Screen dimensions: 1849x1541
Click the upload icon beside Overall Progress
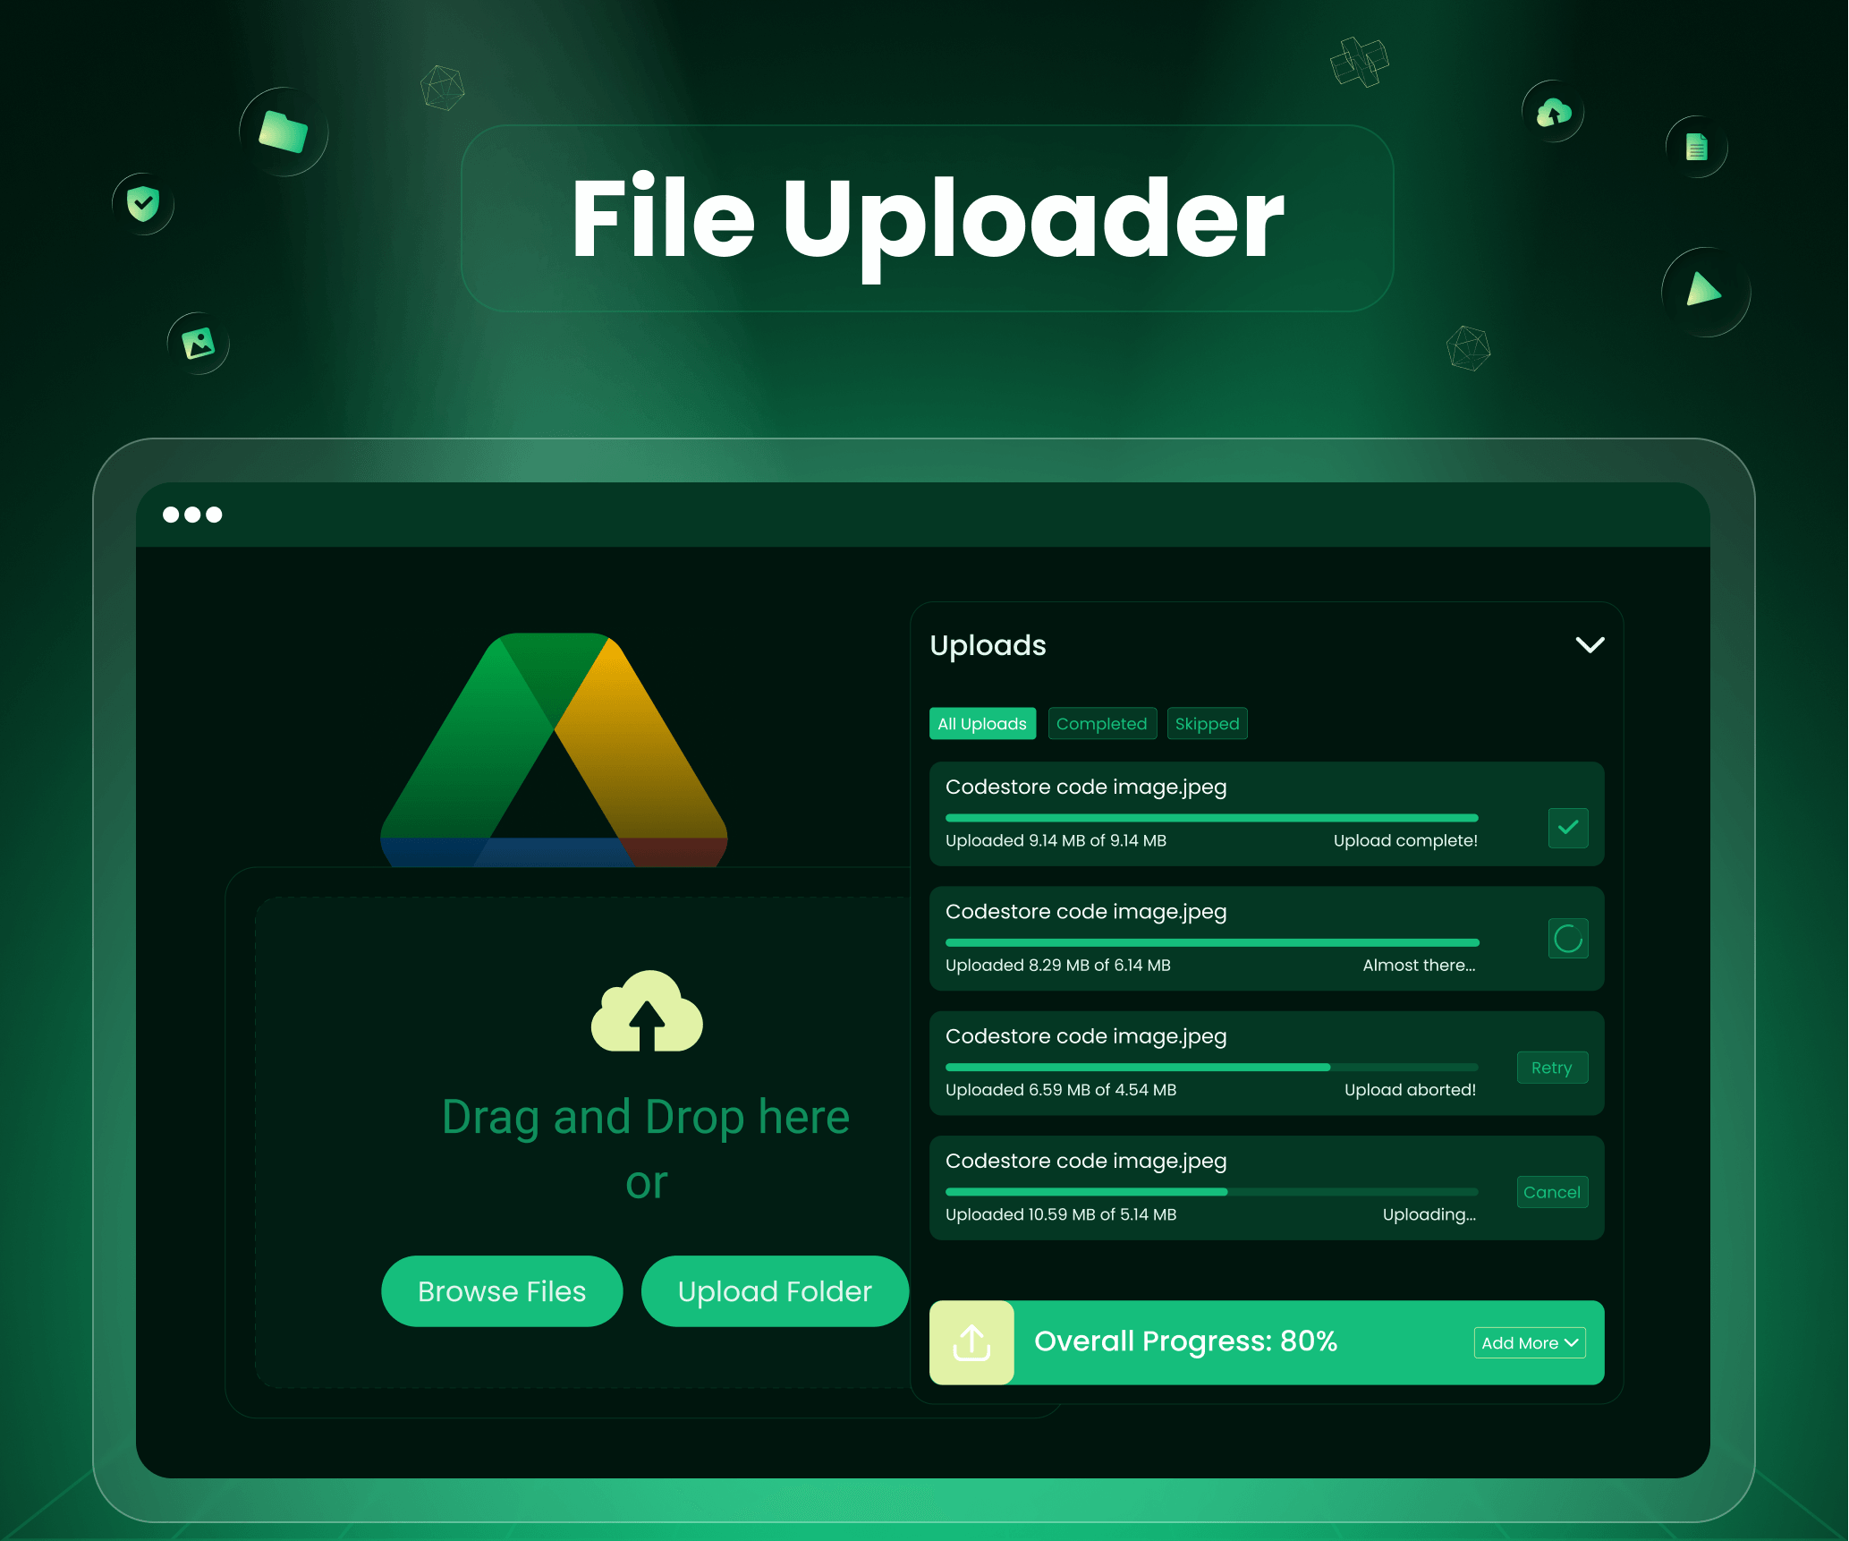[x=971, y=1341]
